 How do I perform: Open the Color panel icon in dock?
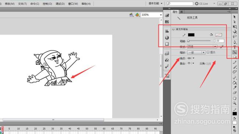pos(167,15)
